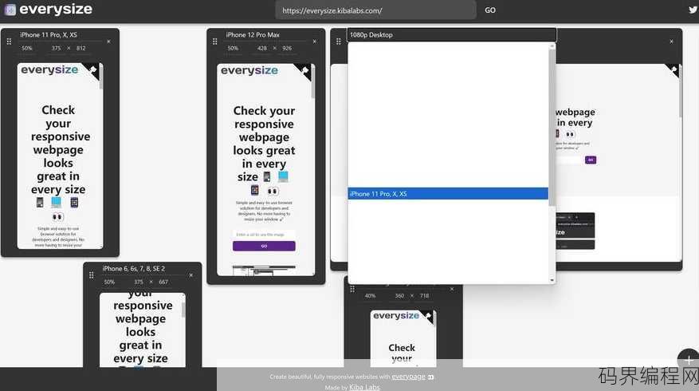Choose iPhone 11 Pro, X, XS option in open list
The image size is (699, 391).
click(448, 194)
